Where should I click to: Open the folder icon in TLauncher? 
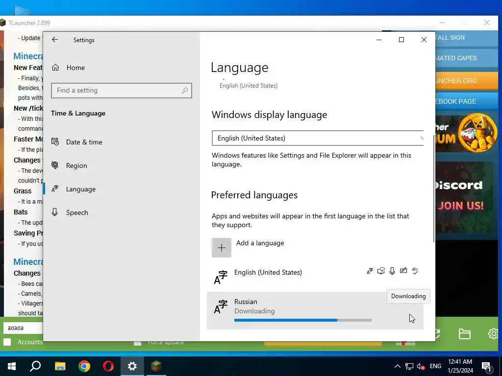tap(465, 334)
